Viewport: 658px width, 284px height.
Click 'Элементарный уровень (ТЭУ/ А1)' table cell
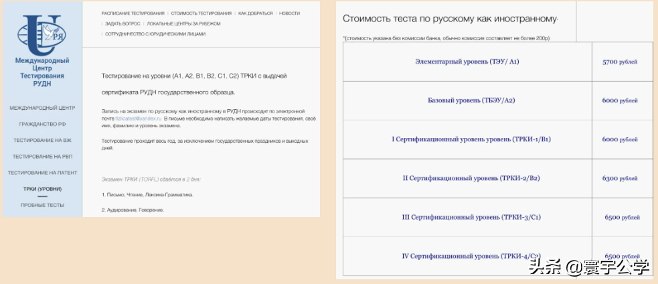click(467, 62)
